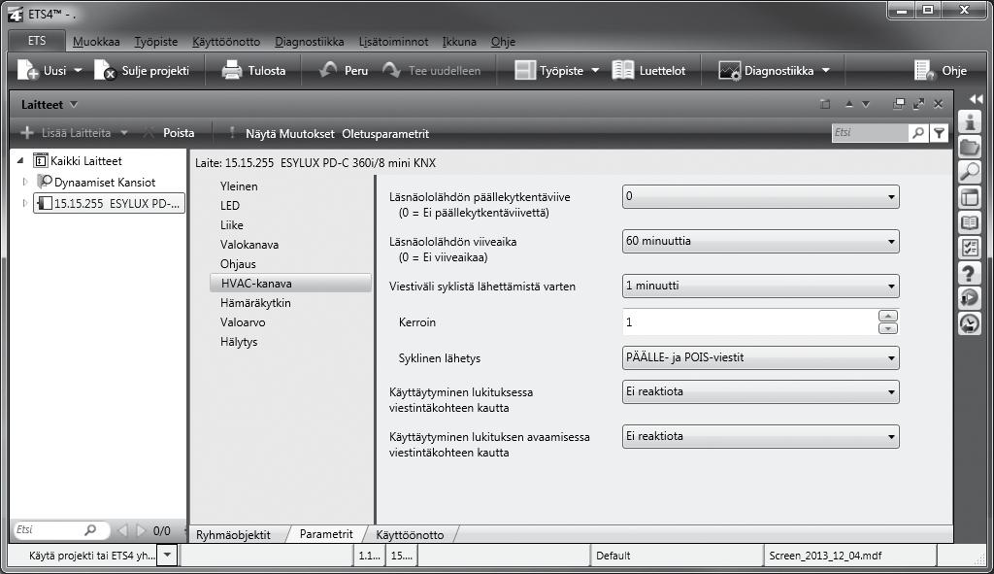
Task: Click the magnifier icon in right sidebar
Action: coord(970,172)
